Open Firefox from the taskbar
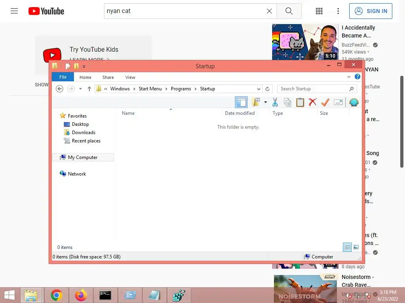The image size is (405, 303). (x=81, y=295)
